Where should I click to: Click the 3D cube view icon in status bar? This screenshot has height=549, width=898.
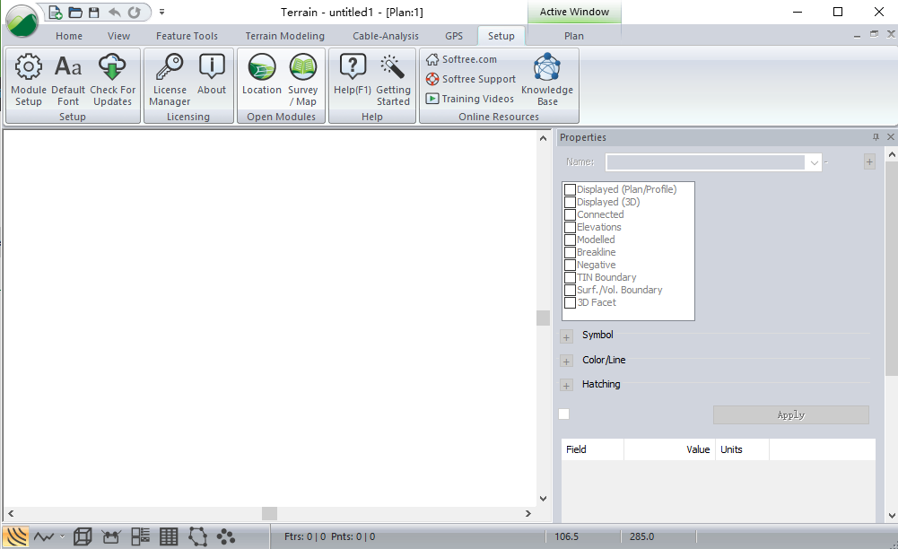click(x=83, y=536)
